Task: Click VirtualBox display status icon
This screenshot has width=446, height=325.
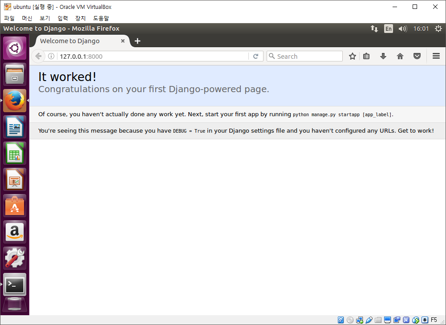Action: coord(387,320)
